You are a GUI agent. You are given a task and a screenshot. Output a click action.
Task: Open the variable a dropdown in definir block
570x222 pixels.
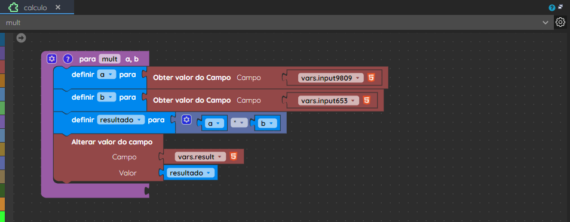[106, 75]
